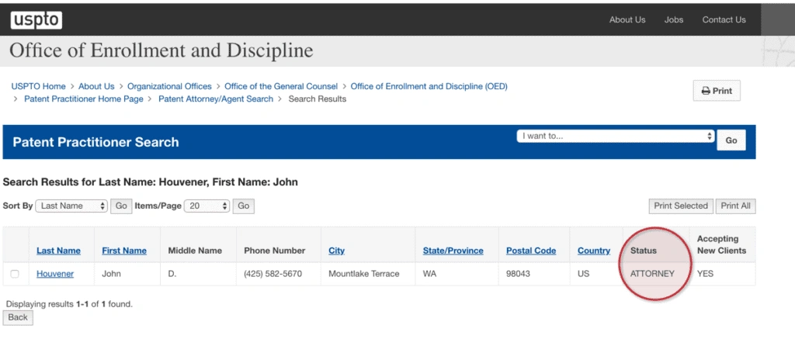
Task: Click phone number (425) 582-5670
Action: (x=273, y=274)
